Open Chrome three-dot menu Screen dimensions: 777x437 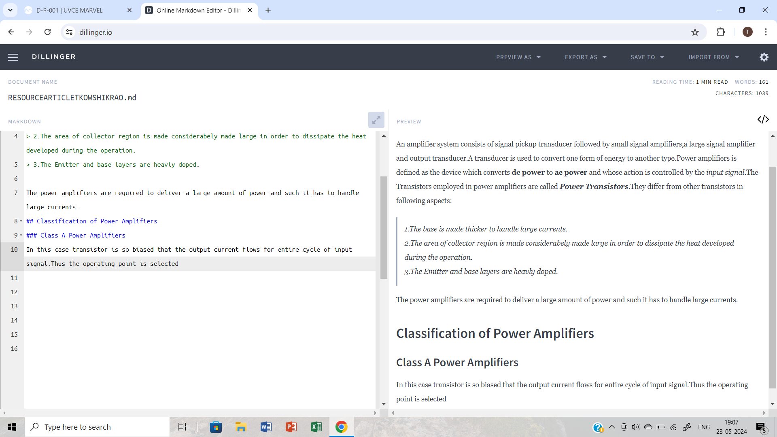(766, 32)
